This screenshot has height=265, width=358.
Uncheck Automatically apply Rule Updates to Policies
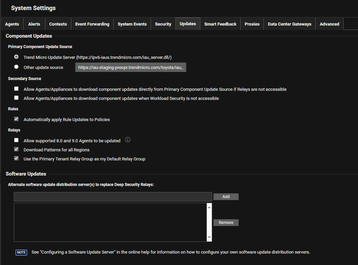(x=16, y=119)
